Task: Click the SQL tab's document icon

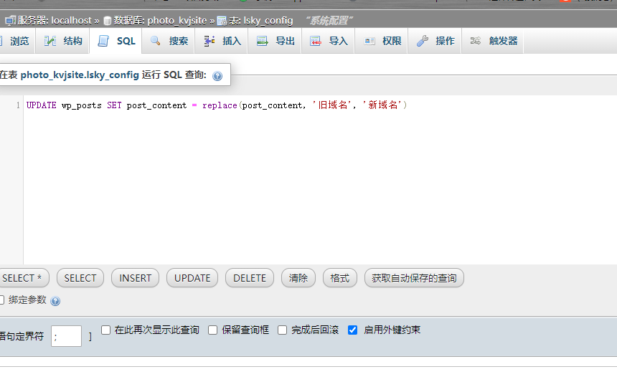Action: [103, 41]
